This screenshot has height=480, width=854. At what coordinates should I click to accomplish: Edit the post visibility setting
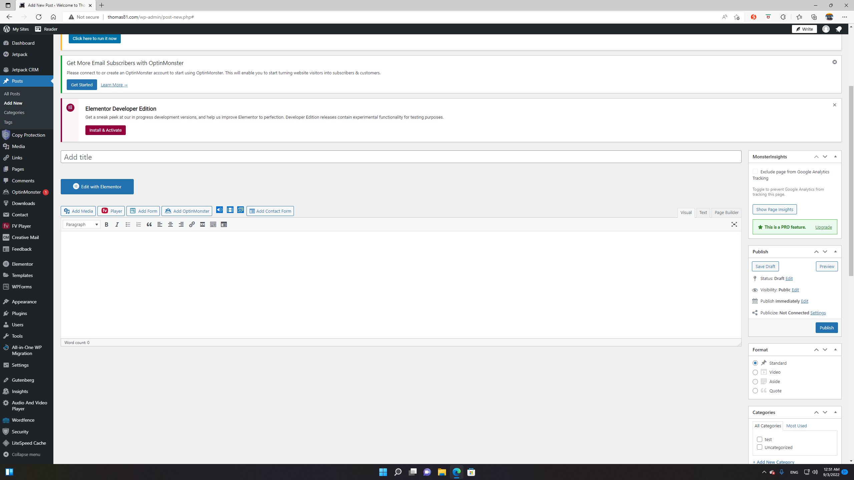pyautogui.click(x=795, y=290)
